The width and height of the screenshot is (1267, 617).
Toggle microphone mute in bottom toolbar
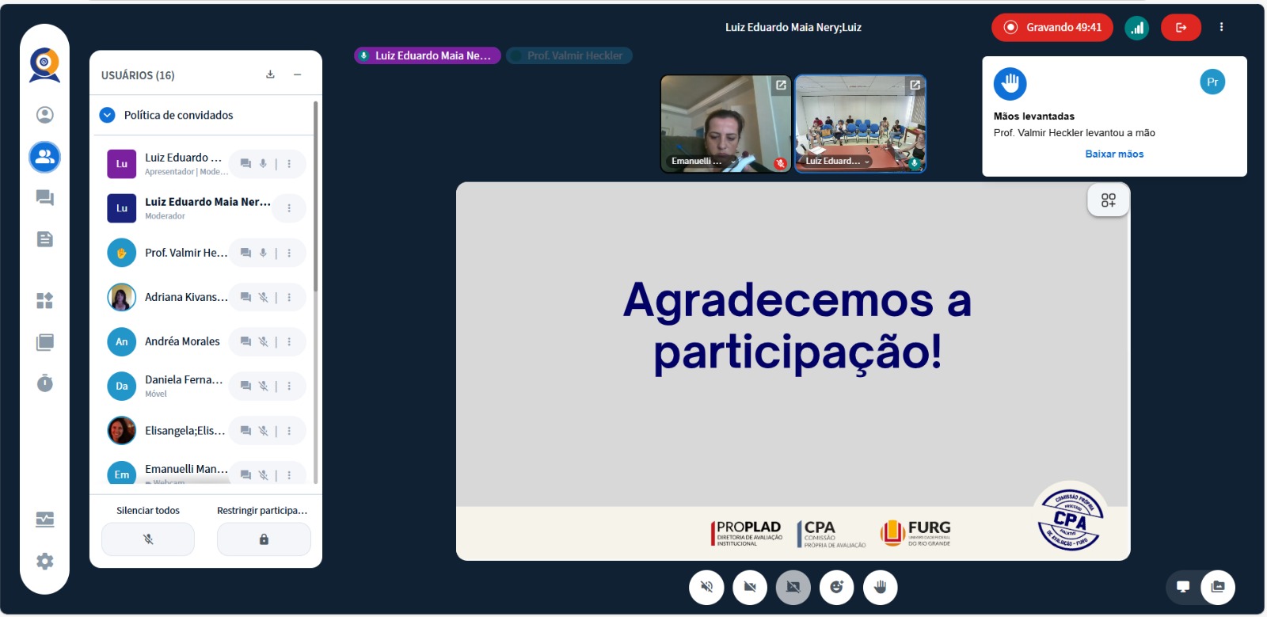(706, 588)
